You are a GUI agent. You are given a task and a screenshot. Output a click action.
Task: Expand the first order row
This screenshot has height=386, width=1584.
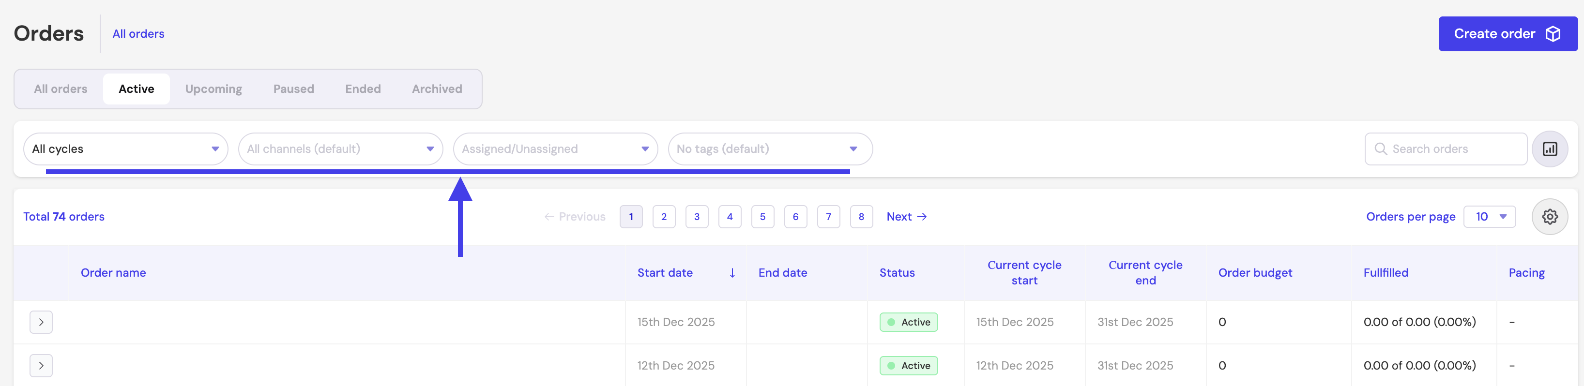[41, 322]
